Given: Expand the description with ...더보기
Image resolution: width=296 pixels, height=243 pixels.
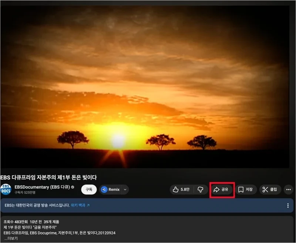Looking at the screenshot, I should pos(11,239).
